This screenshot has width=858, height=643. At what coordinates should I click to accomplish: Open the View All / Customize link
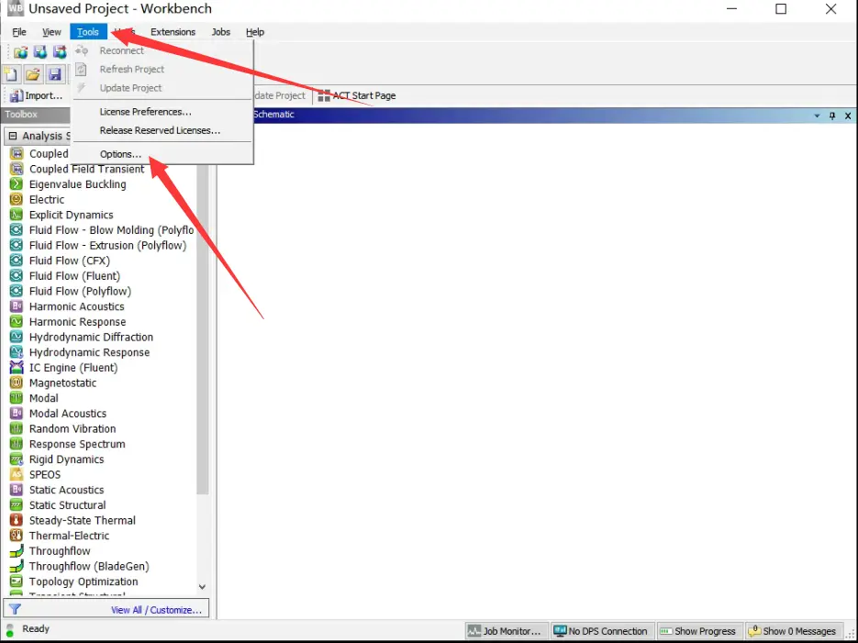[157, 610]
